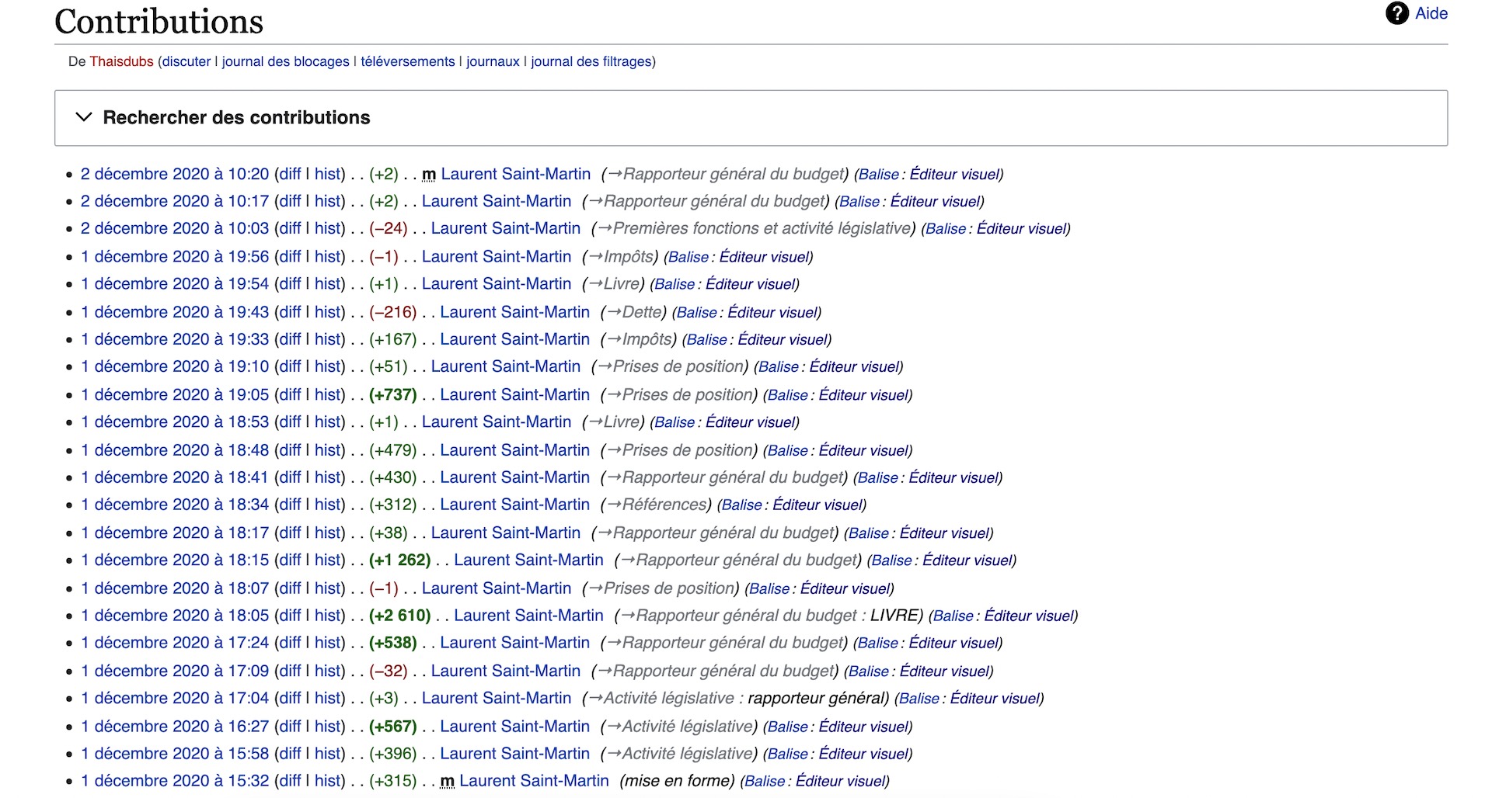The height and width of the screenshot is (798, 1492).
Task: Click the minor edit 'm' marker at 15:32
Action: pyautogui.click(x=447, y=781)
